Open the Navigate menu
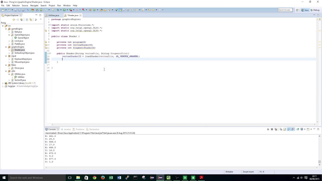 [x=34, y=5]
